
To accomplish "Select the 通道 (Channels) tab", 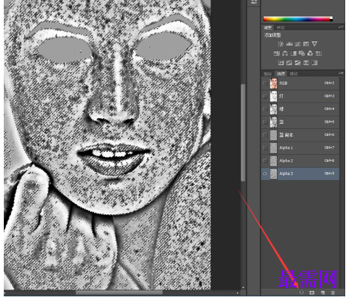I will click(281, 73).
